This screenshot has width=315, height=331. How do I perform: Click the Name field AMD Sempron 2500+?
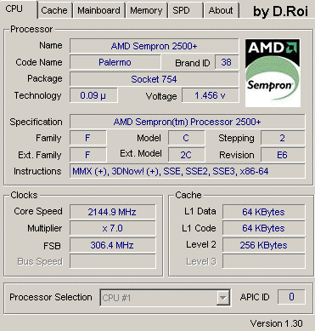pyautogui.click(x=155, y=46)
